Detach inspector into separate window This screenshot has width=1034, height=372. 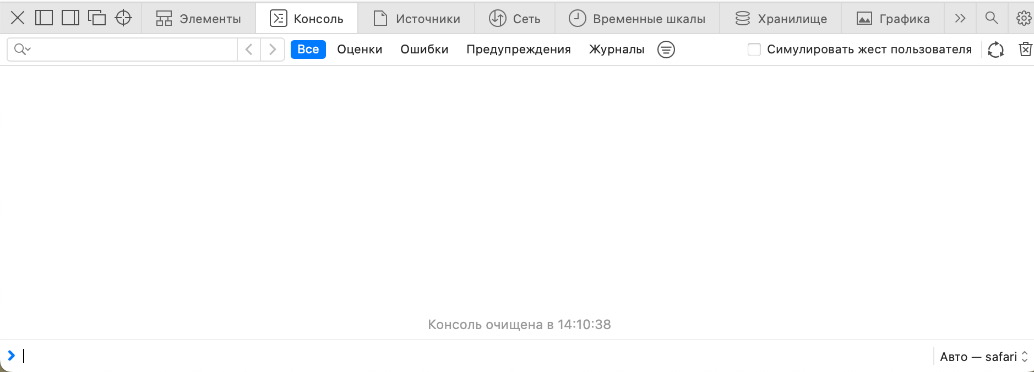click(97, 18)
